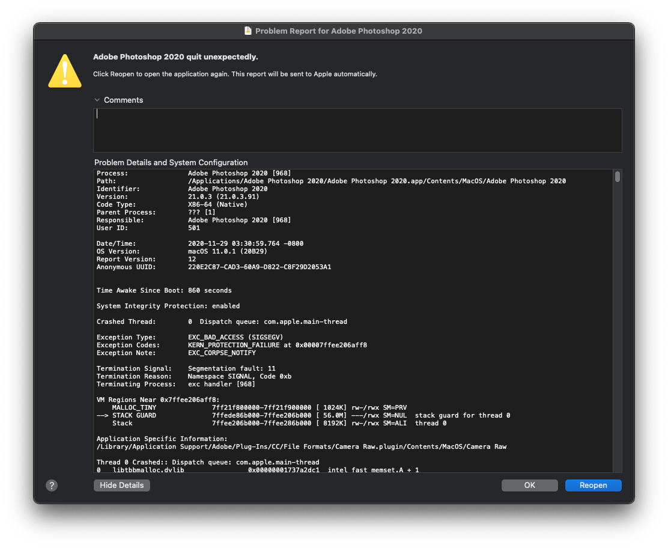Hide Details of the crash report
The width and height of the screenshot is (668, 548).
(121, 486)
